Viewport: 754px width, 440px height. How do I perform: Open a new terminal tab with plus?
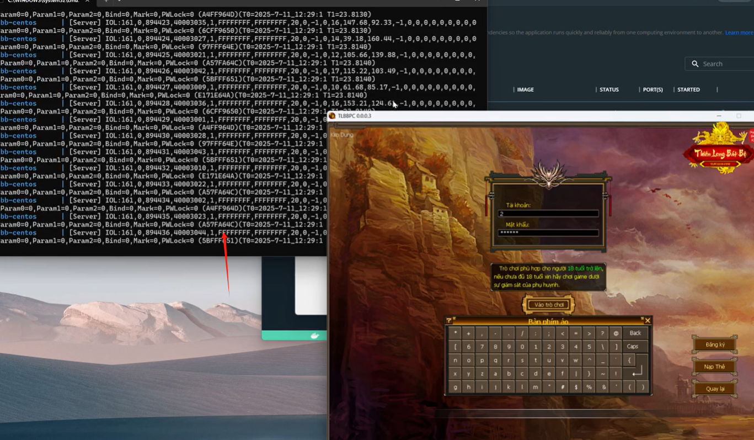[x=106, y=1]
